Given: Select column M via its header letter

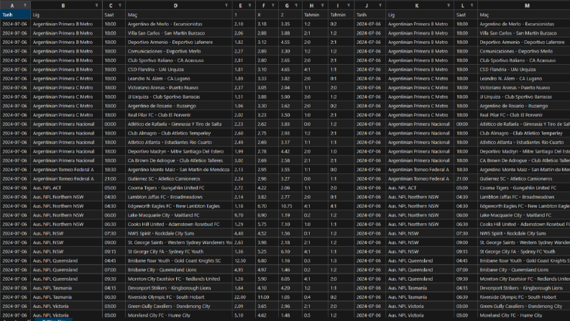Looking at the screenshot, I should click(527, 6).
